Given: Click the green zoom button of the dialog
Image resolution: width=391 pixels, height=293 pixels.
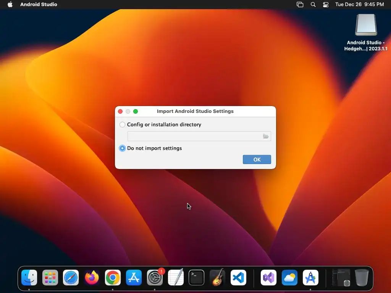Looking at the screenshot, I should (136, 111).
